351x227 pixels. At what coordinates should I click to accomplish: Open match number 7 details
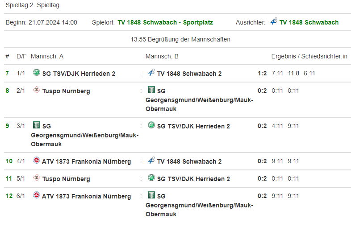(7, 73)
